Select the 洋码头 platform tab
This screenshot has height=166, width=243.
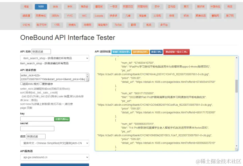(x=55, y=16)
